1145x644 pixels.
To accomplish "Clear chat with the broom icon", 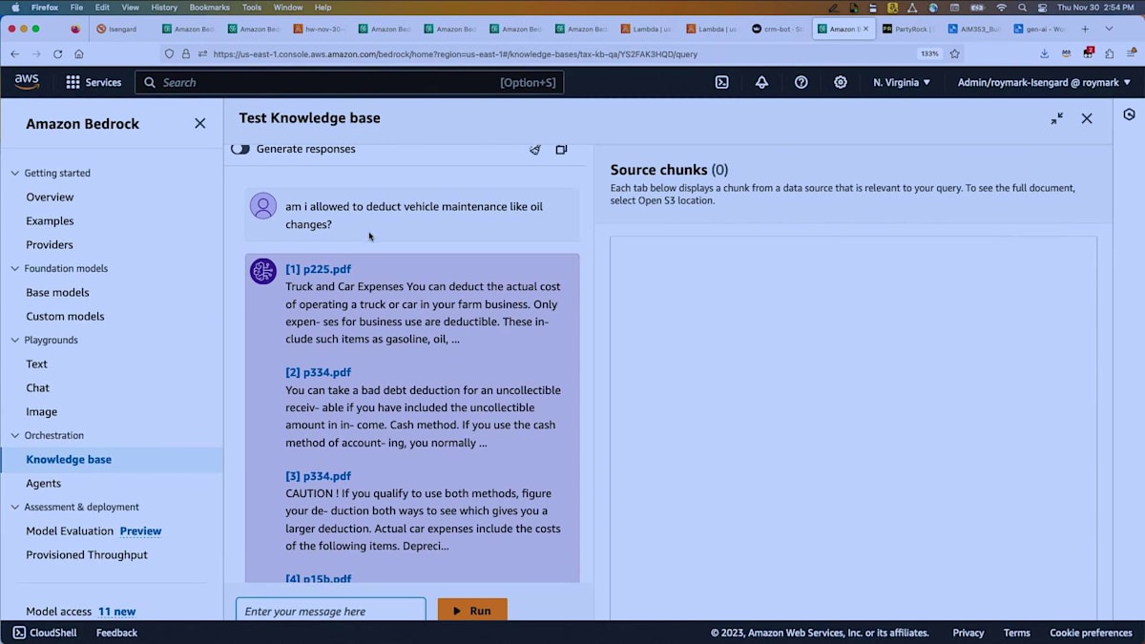I will [534, 149].
